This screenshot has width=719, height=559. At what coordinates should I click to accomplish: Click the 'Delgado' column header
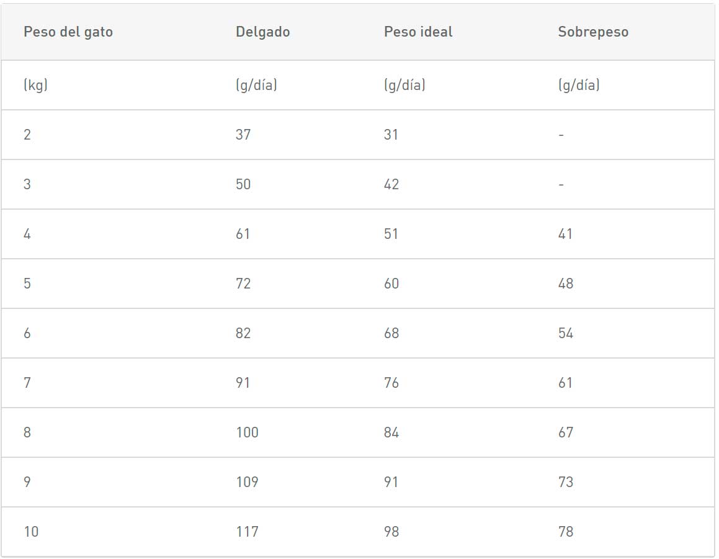pyautogui.click(x=262, y=32)
